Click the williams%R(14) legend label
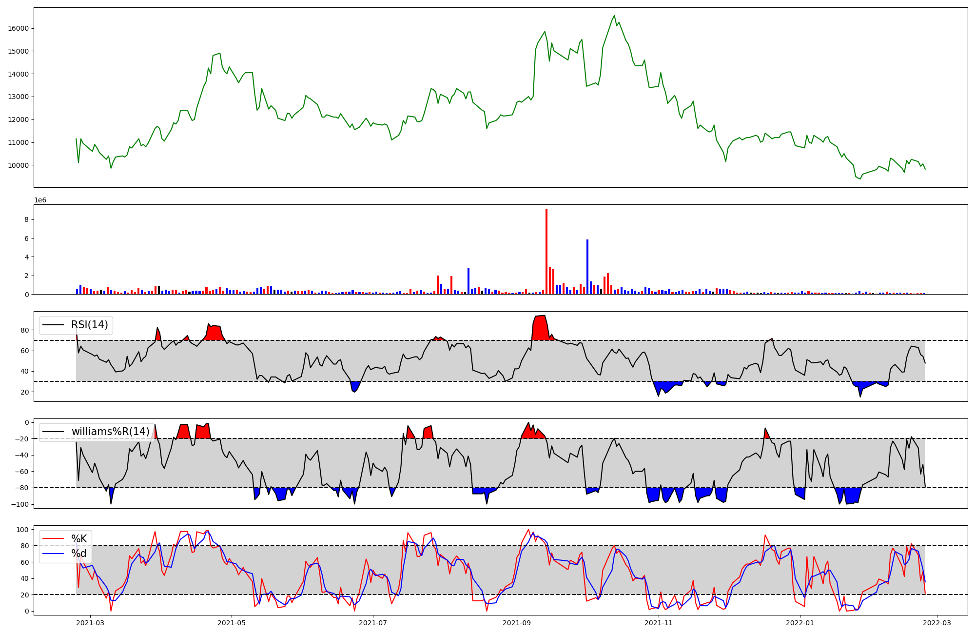Screen dimensions: 975x634 tap(110, 432)
